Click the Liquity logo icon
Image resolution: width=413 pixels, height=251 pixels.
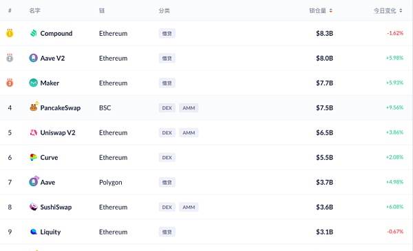[34, 232]
